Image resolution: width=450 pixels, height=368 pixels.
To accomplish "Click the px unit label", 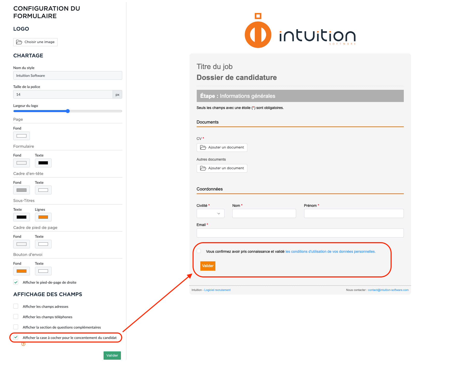I will tap(118, 94).
